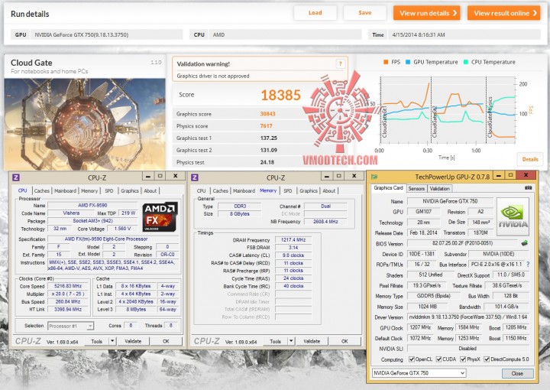Click the Bus Interface question mark icon
Viewport: 550px width, 390px height.
click(528, 265)
